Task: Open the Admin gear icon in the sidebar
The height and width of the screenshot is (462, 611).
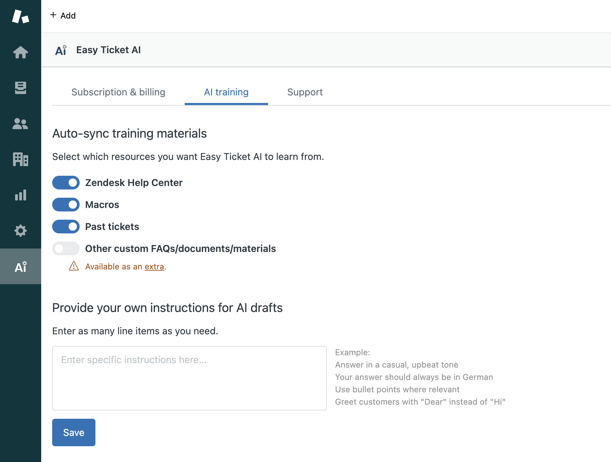Action: [20, 231]
